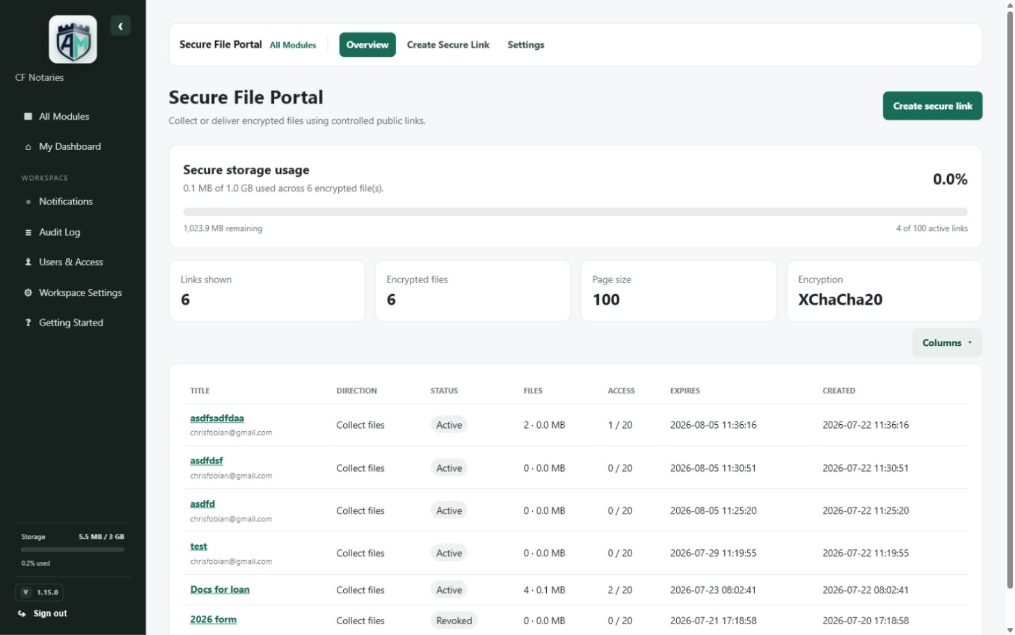Open the Columns dropdown
Viewport: 1015px width, 635px height.
(x=947, y=343)
